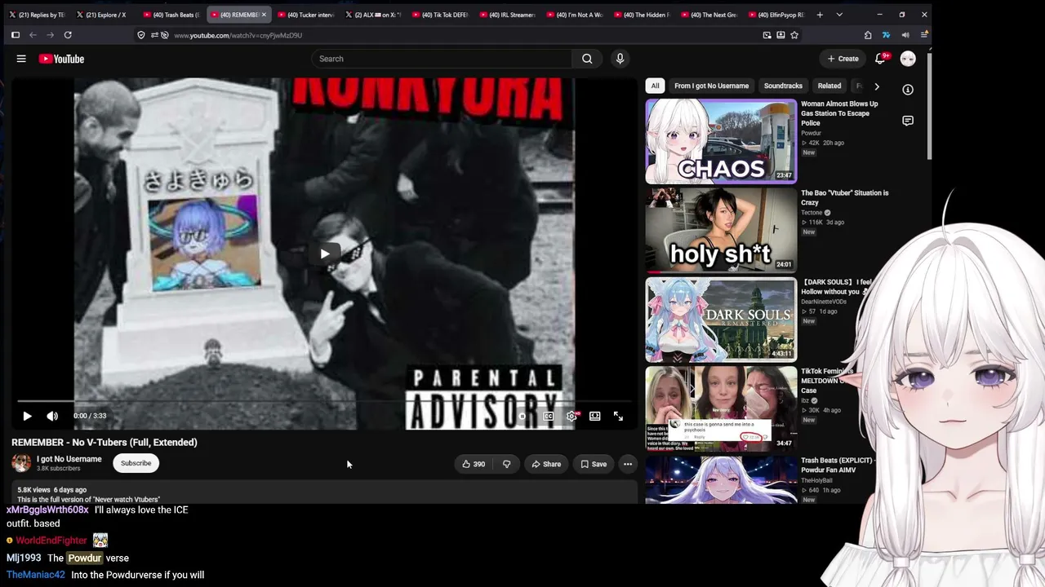Screen dimensions: 1045x587
Task: Open the I got No Username channel link
Action: [69, 459]
